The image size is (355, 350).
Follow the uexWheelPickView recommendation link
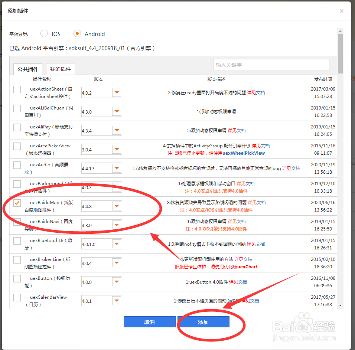244,153
